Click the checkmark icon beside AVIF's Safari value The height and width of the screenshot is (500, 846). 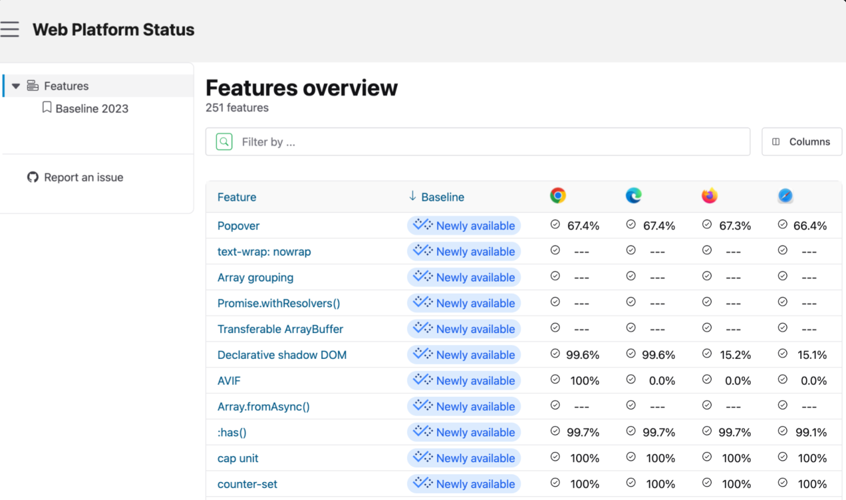point(782,379)
